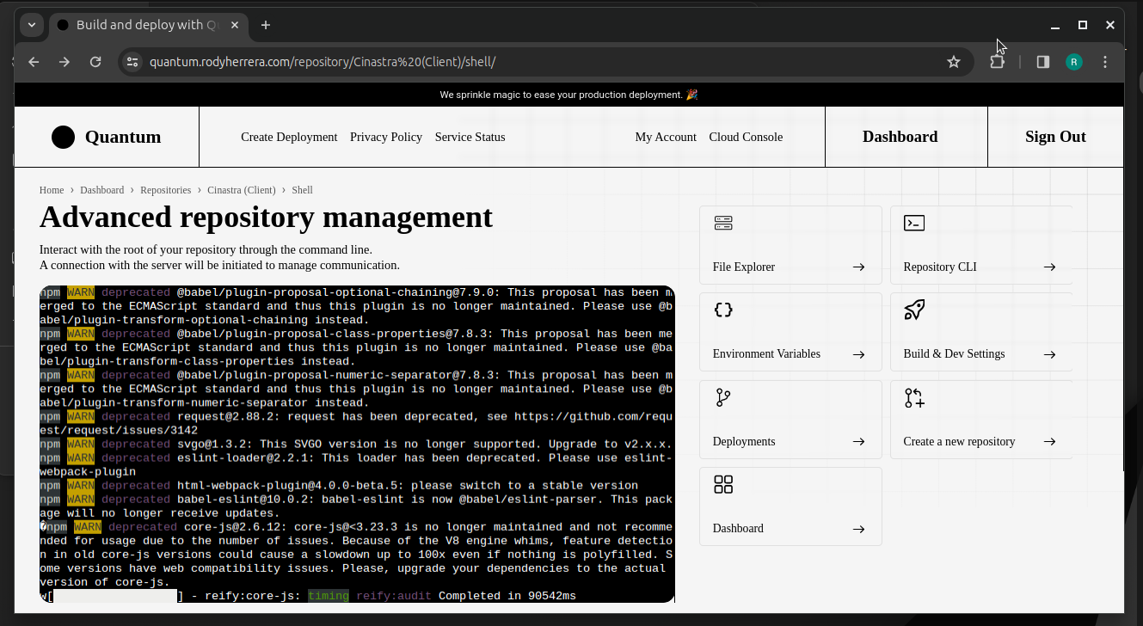Screen dimensions: 1143x626
Task: Click the Repositories breadcrumb link
Action: (166, 190)
